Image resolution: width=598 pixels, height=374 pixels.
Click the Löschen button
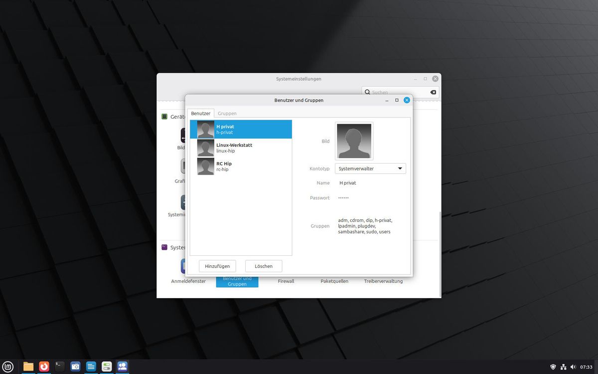click(x=264, y=266)
